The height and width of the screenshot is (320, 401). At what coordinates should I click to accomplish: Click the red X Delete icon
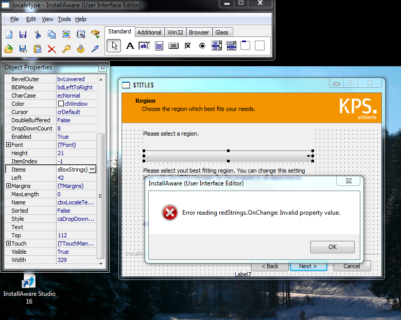click(52, 49)
